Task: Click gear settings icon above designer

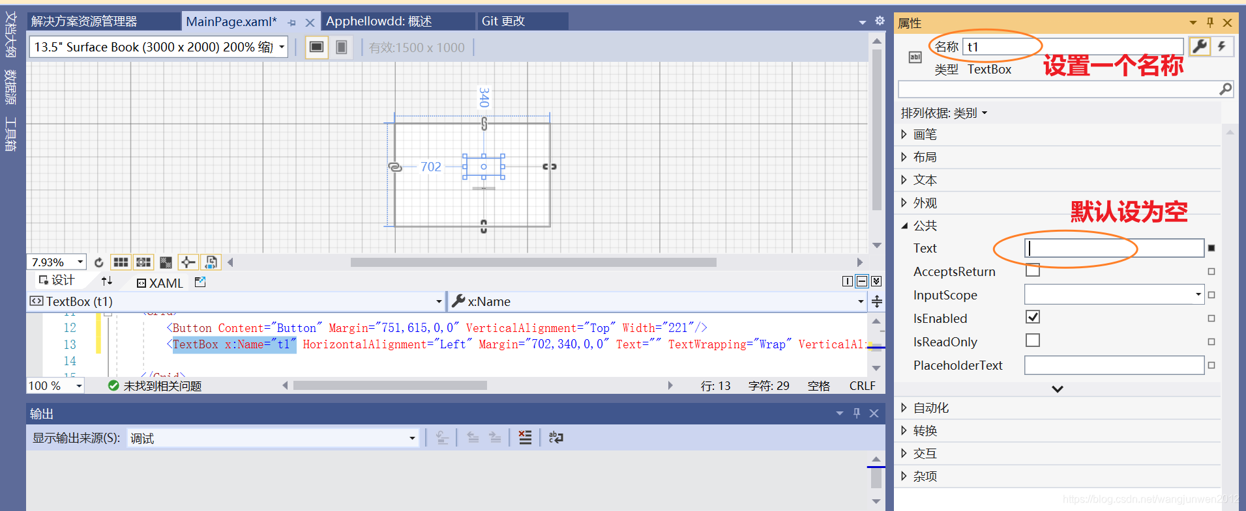Action: coord(880,21)
